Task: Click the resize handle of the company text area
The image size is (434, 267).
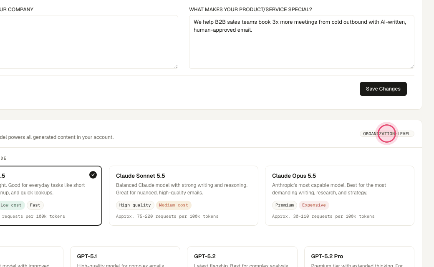Action: click(176, 66)
